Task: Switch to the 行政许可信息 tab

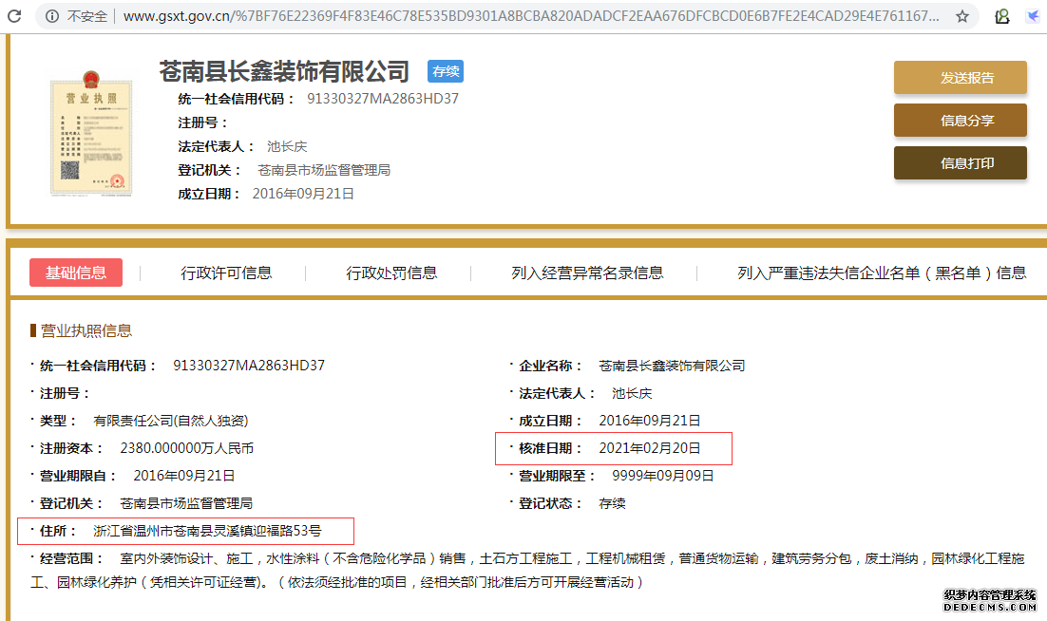Action: pyautogui.click(x=226, y=273)
